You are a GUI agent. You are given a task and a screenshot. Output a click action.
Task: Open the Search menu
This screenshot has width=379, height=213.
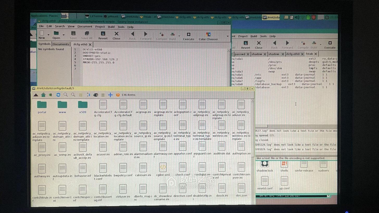pyautogui.click(x=60, y=26)
